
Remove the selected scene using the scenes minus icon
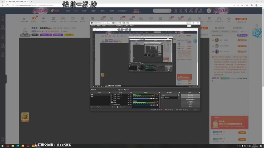(x=94, y=107)
